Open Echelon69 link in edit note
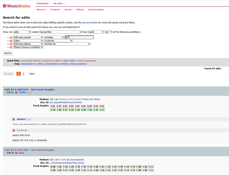 (22, 131)
